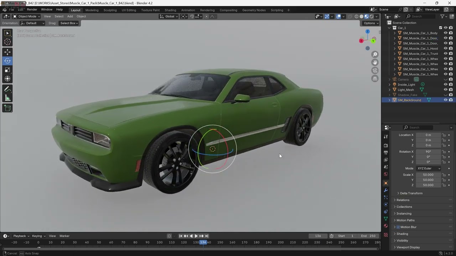Hide SM_Muscle_Car_1_Body in viewport
This screenshot has height=256, width=456.
click(x=445, y=33)
